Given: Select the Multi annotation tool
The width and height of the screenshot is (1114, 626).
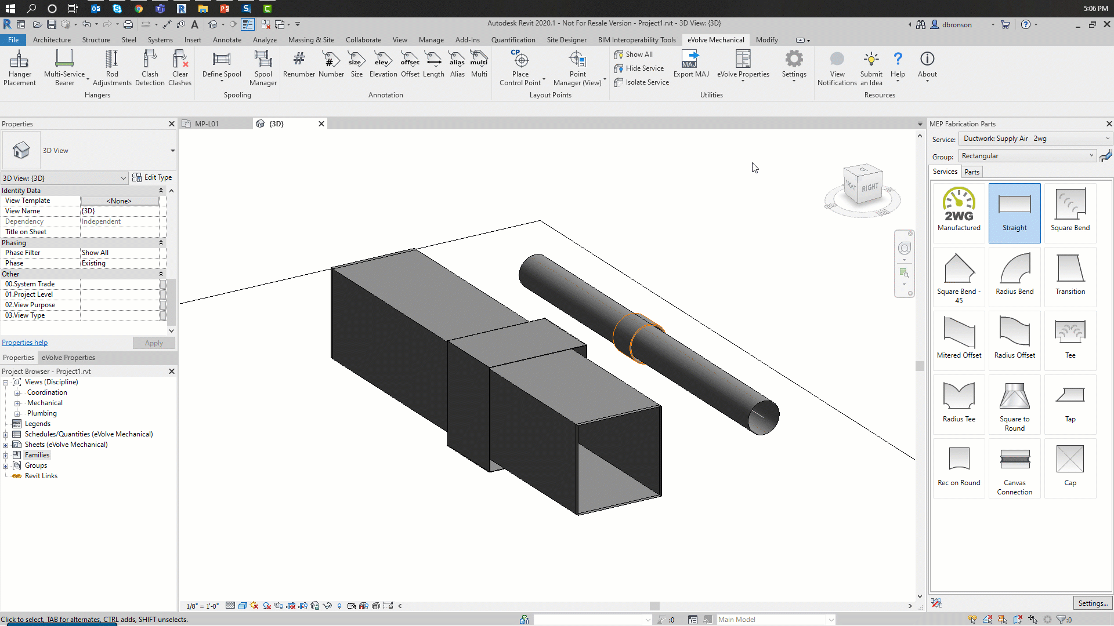Looking at the screenshot, I should click(479, 64).
